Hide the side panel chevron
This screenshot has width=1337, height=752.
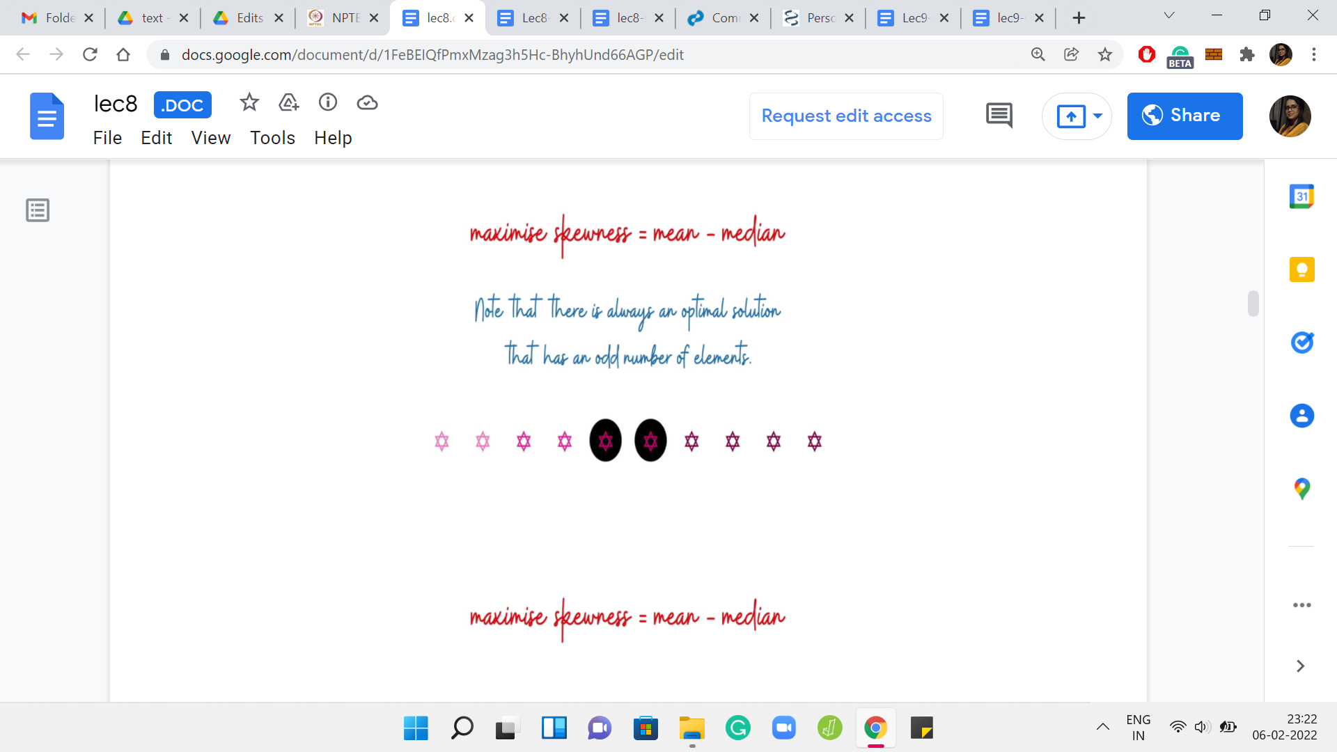pos(1300,666)
